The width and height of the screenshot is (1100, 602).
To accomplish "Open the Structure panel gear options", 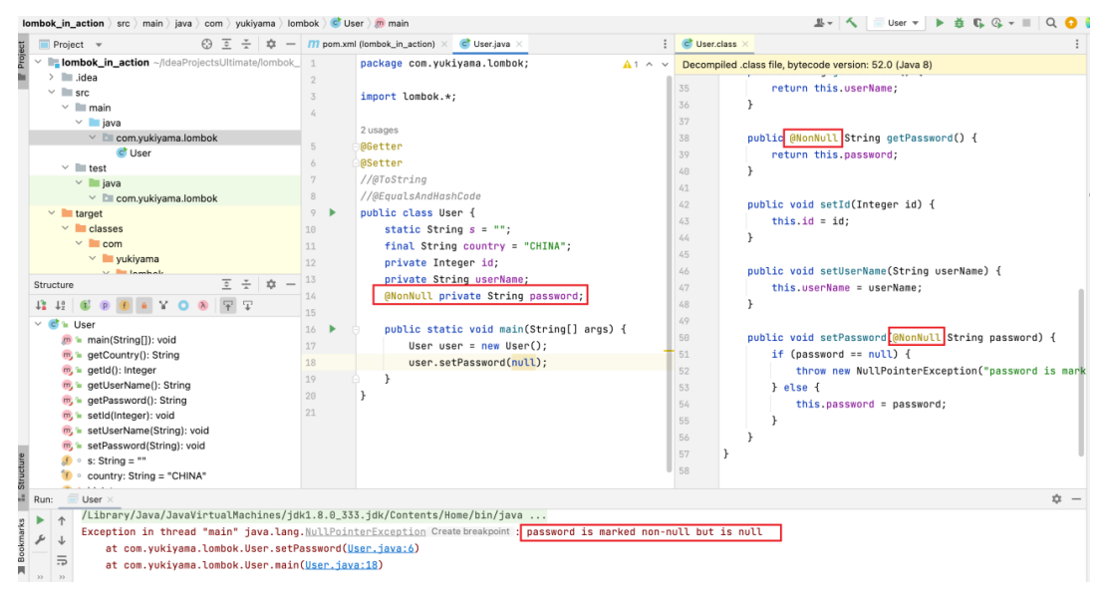I will [x=271, y=284].
